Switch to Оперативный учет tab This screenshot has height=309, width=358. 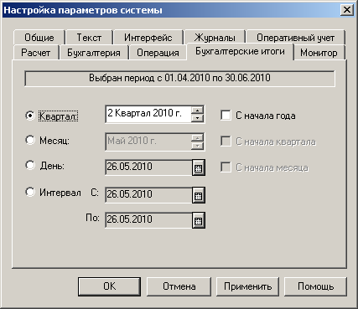[295, 37]
